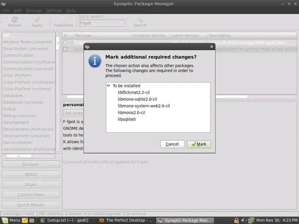The image size is (299, 224).
Task: Select Development (universe) category
Action: pyautogui.click(x=26, y=136)
